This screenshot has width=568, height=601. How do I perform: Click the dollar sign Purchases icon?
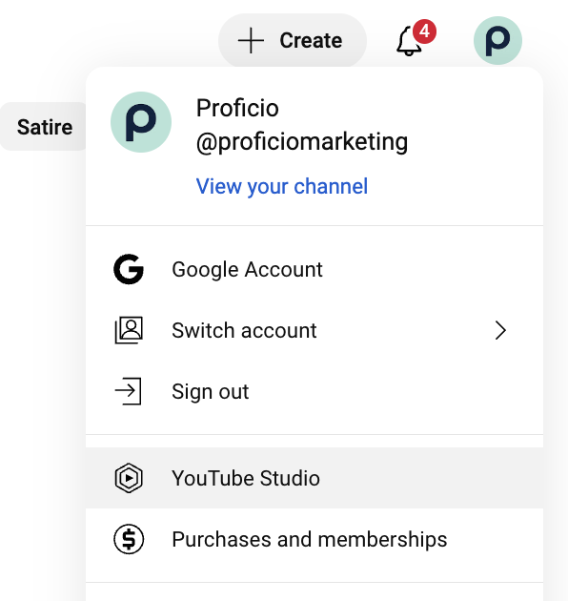pyautogui.click(x=129, y=539)
